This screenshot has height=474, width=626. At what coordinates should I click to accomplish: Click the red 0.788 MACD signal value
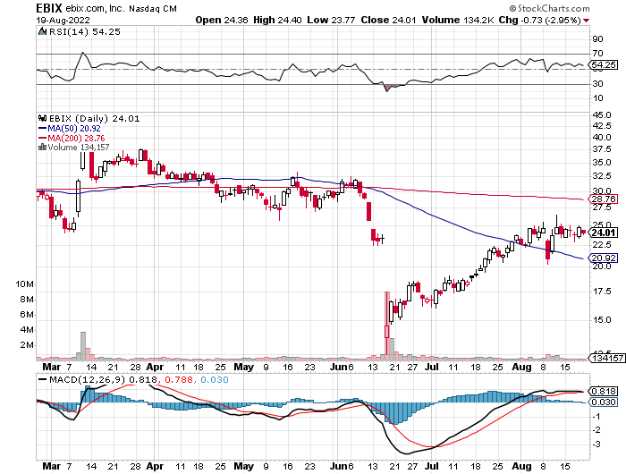click(x=179, y=379)
